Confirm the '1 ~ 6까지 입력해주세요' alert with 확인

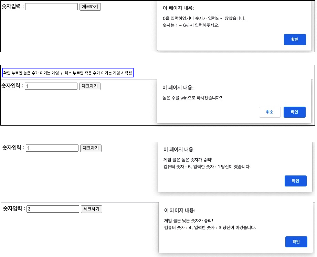[295, 40]
